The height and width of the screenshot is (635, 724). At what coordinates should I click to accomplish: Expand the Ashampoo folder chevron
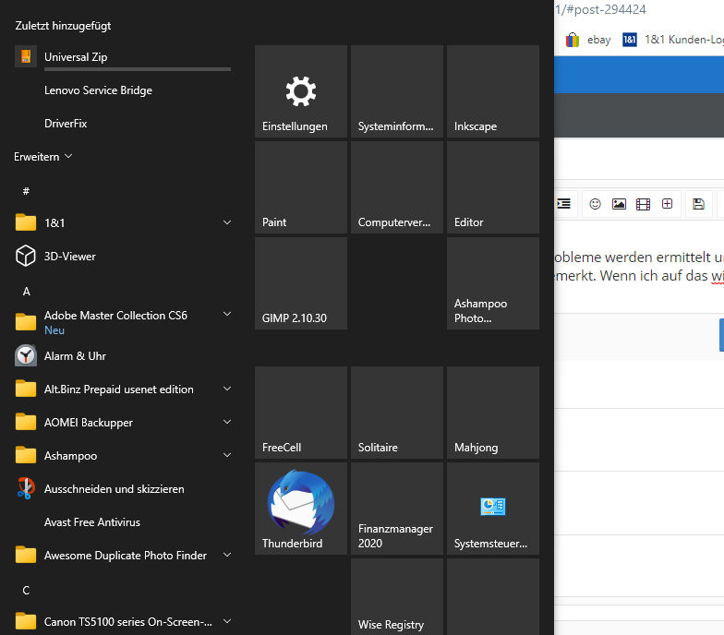(x=227, y=455)
